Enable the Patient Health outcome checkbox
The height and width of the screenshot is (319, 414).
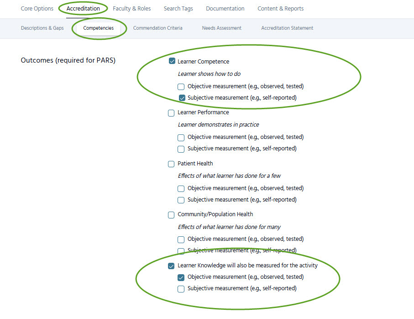pyautogui.click(x=171, y=164)
